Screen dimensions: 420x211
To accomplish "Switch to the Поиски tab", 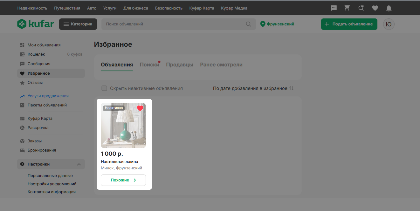I will pos(149,65).
